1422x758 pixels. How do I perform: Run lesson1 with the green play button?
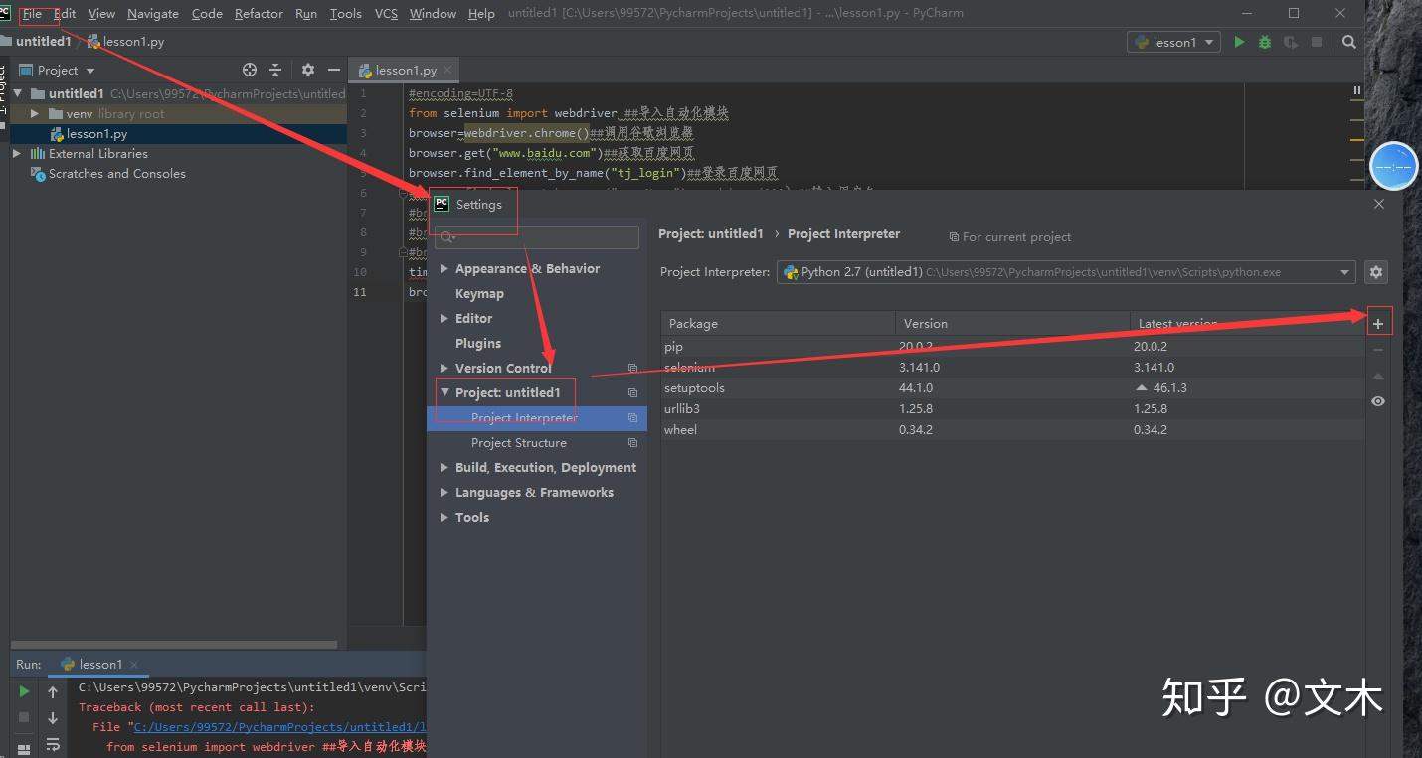pos(1239,42)
